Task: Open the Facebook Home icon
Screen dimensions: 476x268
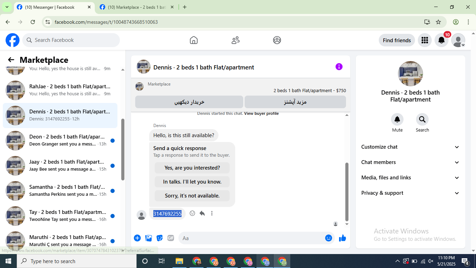Action: tap(194, 40)
